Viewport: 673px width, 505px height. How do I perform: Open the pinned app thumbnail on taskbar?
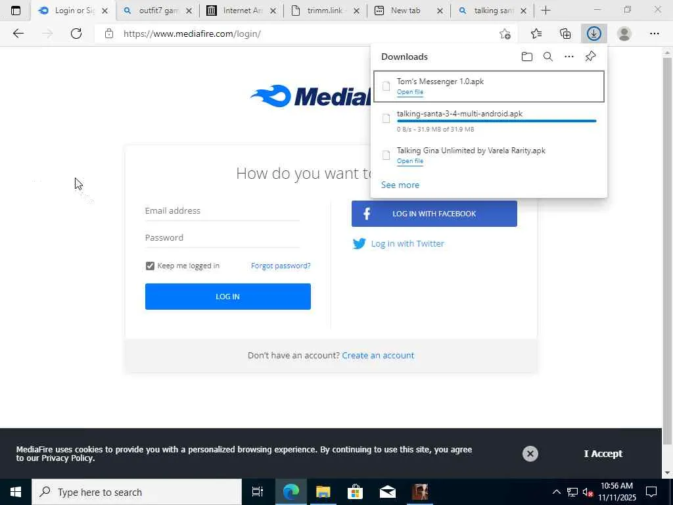(x=420, y=492)
